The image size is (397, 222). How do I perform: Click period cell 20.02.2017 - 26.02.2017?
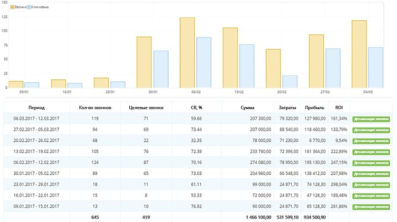(36, 140)
